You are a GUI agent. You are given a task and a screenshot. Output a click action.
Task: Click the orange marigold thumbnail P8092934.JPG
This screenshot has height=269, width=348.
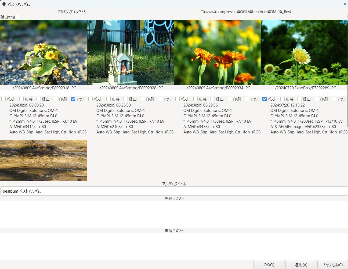coord(218,52)
